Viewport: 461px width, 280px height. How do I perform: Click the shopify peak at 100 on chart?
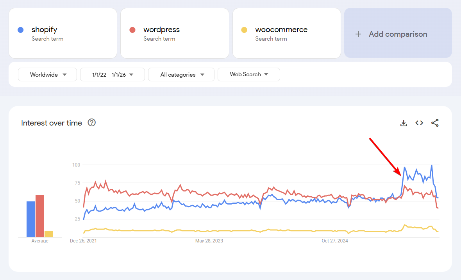coord(431,165)
